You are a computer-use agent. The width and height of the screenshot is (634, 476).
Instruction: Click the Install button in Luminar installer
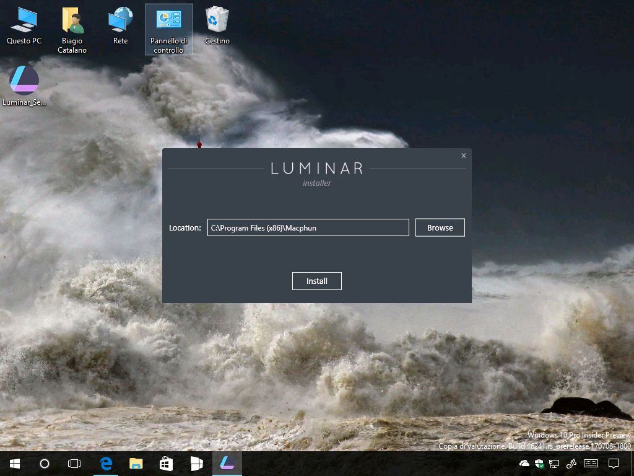pyautogui.click(x=316, y=281)
